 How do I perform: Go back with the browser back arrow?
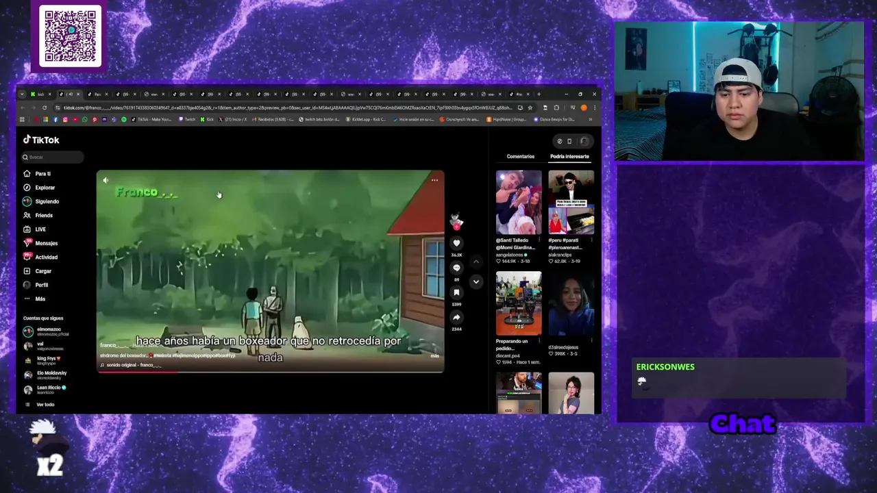(23, 108)
